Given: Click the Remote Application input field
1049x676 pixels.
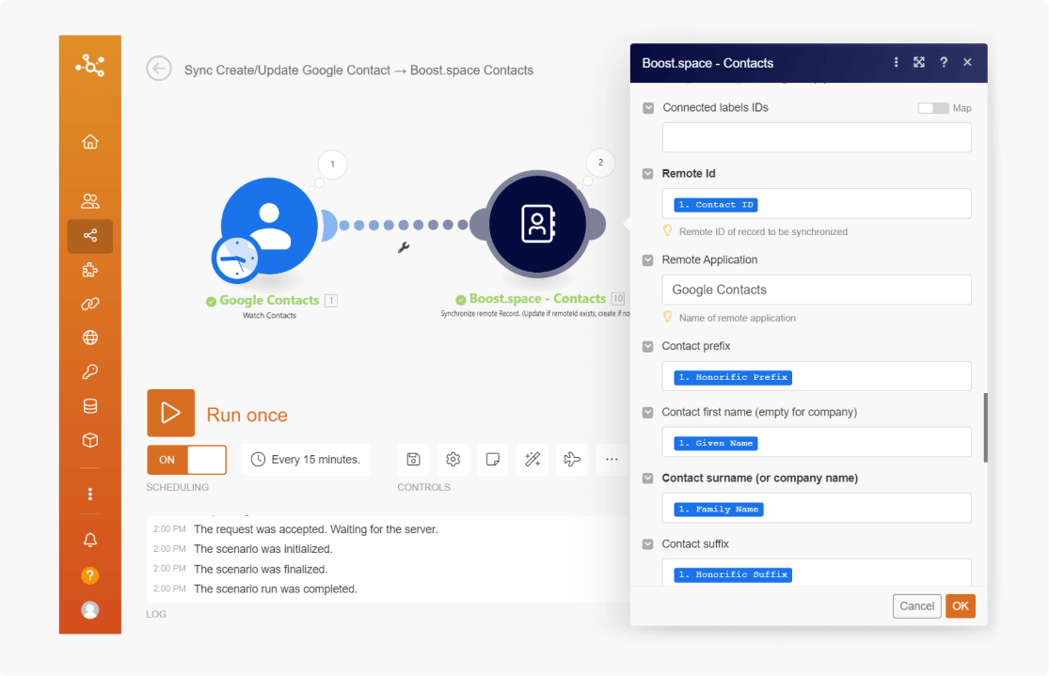Looking at the screenshot, I should pos(816,290).
